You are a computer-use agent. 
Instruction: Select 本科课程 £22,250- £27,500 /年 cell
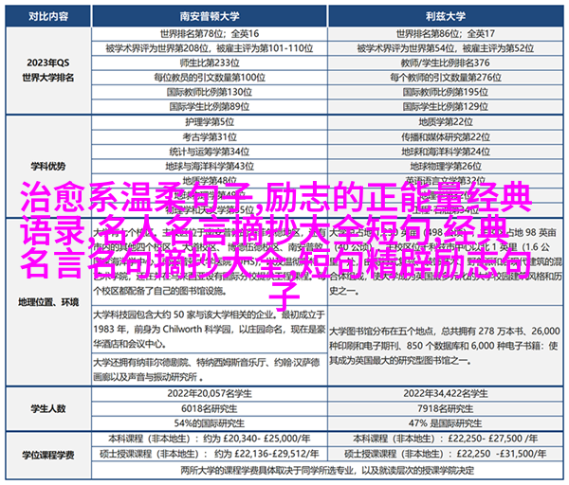446,439
